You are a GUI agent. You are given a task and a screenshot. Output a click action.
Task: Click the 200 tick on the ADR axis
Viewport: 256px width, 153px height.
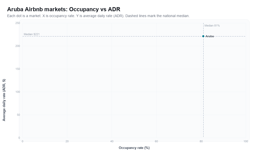[x=18, y=46]
